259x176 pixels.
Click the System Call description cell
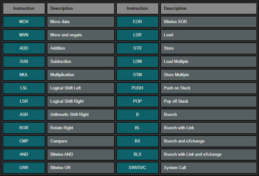(x=209, y=168)
